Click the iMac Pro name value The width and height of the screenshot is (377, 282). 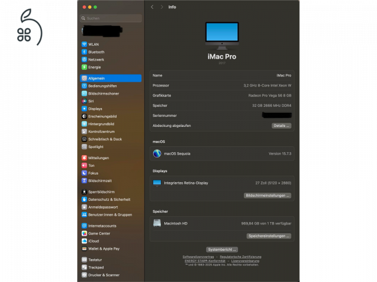[x=284, y=76]
